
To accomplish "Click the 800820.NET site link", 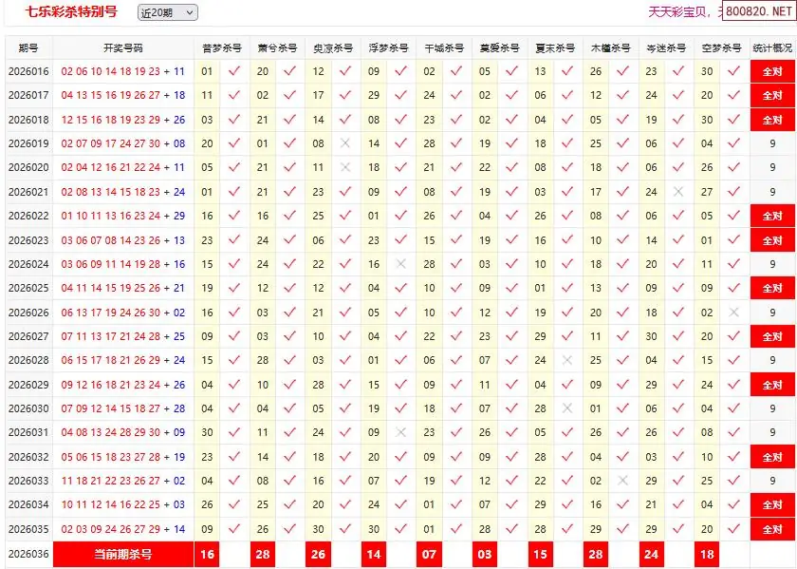I will pos(760,12).
